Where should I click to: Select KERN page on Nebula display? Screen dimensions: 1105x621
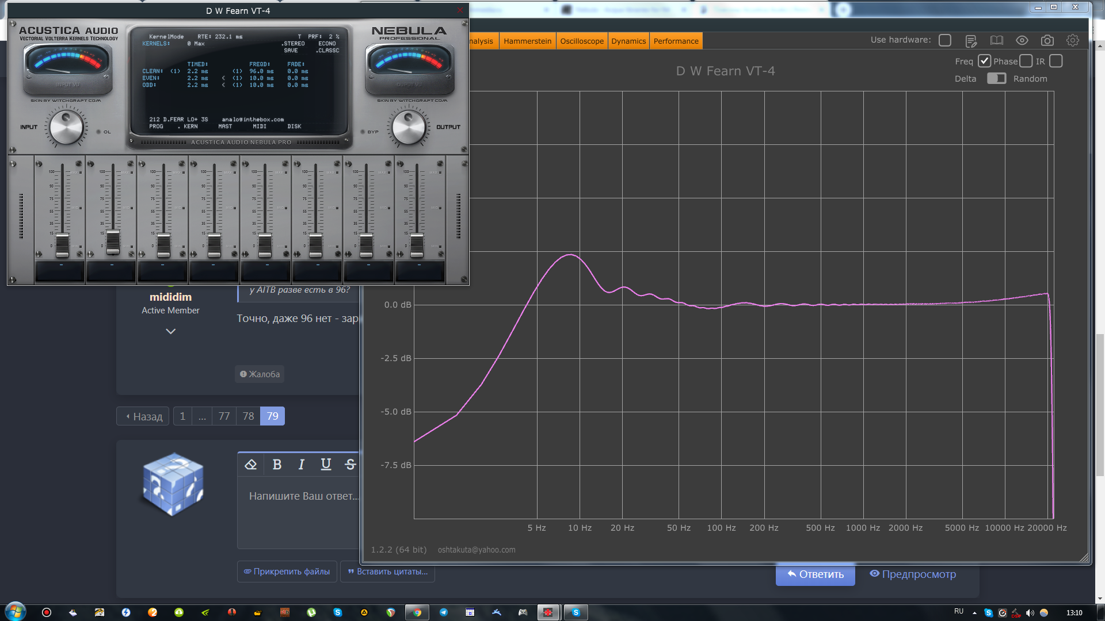[190, 126]
